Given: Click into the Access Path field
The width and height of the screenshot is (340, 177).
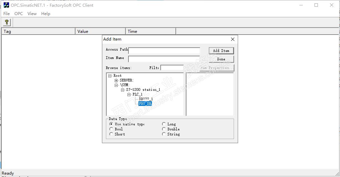Looking at the screenshot, I should pos(164,51).
